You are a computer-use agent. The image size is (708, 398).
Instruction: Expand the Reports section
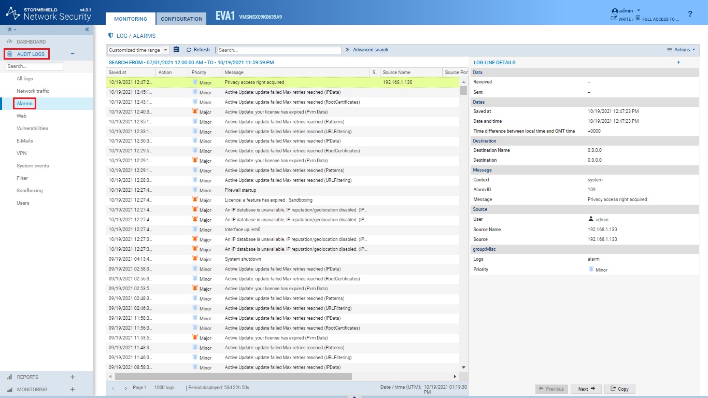click(73, 377)
